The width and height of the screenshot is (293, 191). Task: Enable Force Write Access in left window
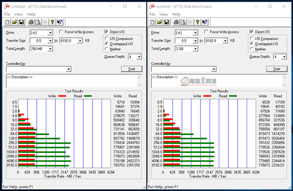[x=61, y=32]
